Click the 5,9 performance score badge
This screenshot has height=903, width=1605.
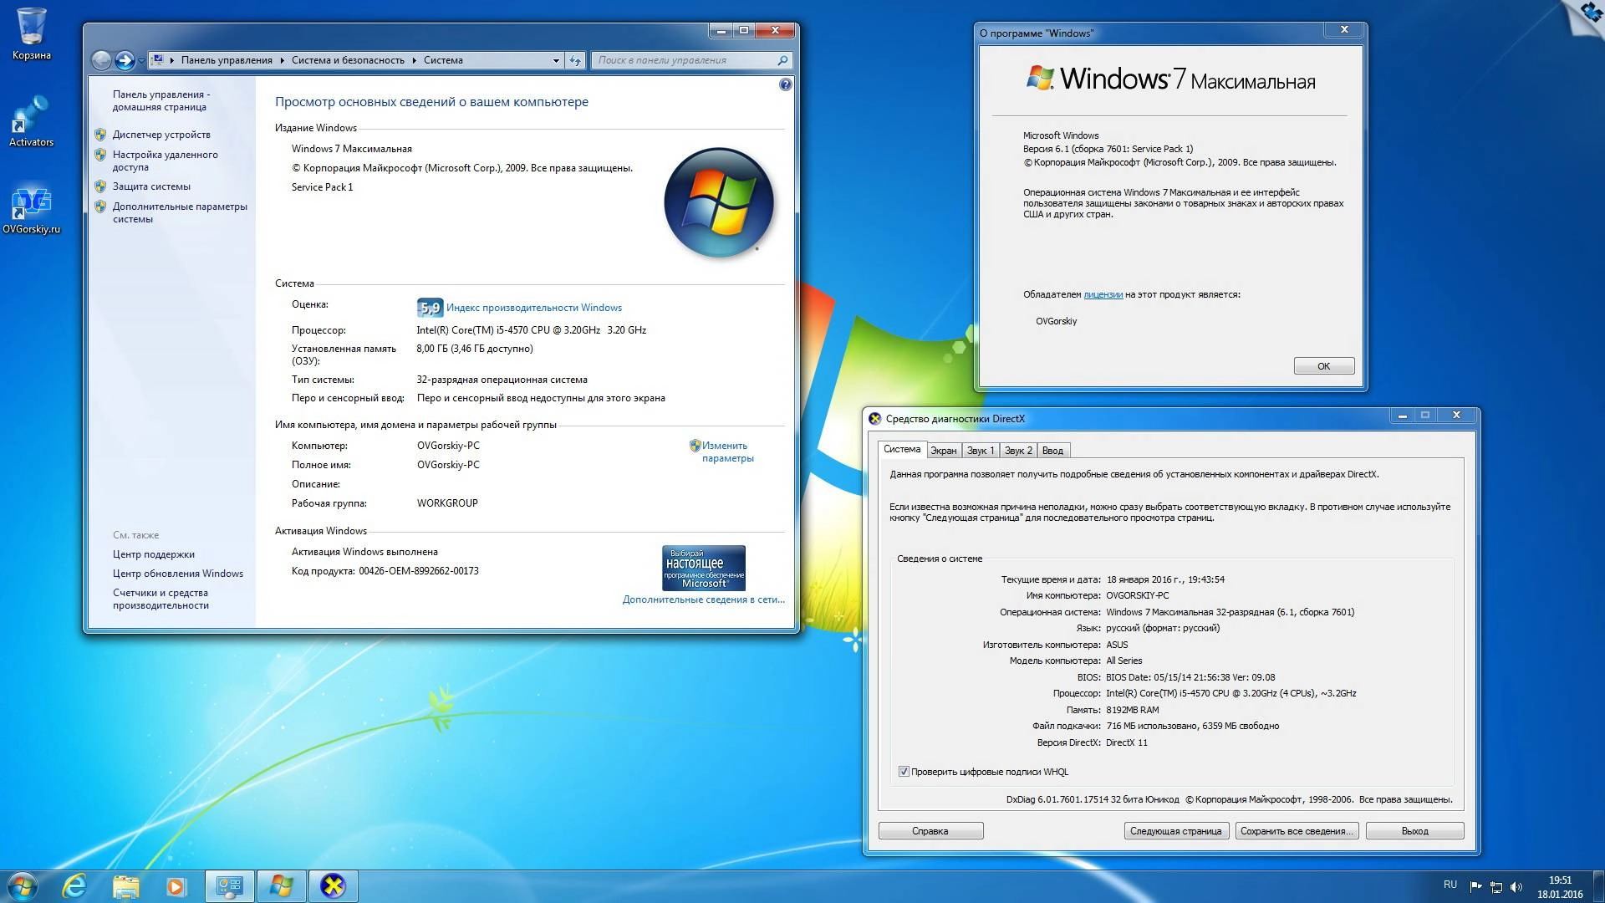pyautogui.click(x=429, y=308)
